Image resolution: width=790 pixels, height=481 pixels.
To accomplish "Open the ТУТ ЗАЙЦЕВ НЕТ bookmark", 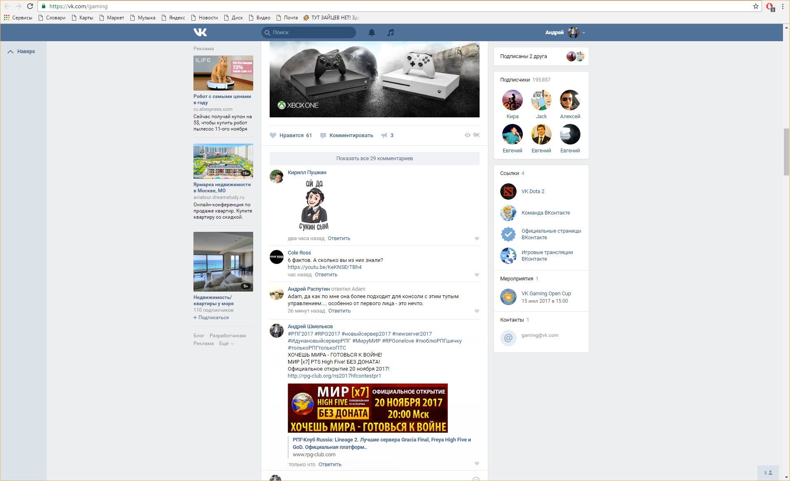I will (331, 18).
